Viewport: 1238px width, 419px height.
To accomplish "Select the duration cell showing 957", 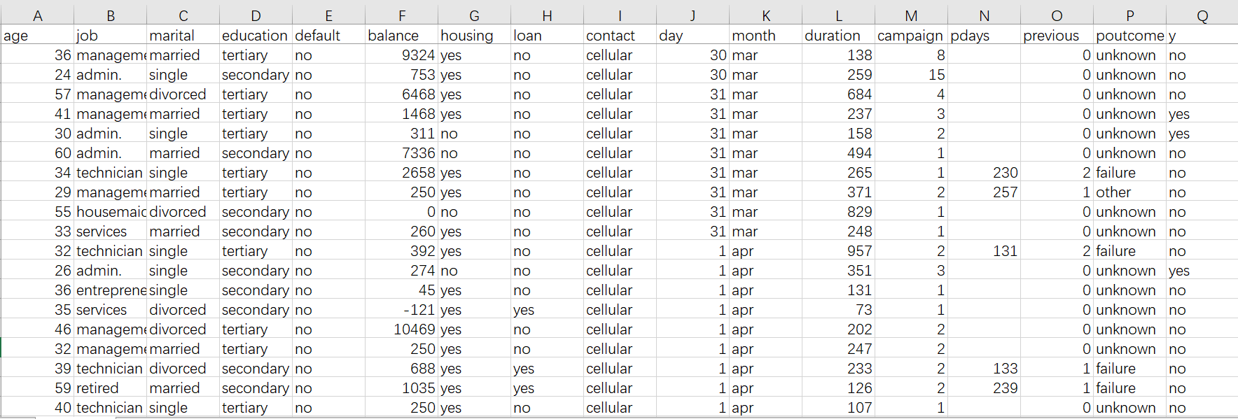I will [859, 251].
